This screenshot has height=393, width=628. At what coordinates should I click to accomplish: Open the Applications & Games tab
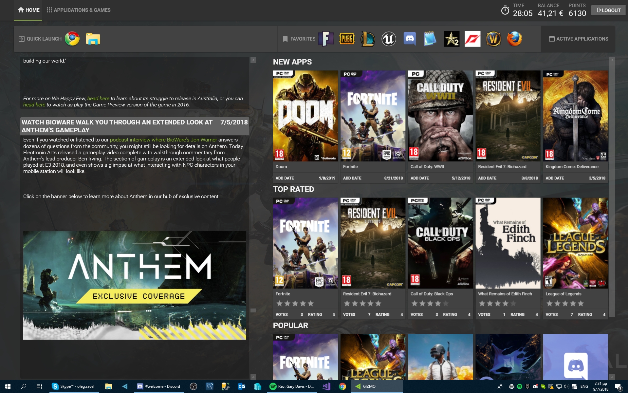[x=79, y=10]
